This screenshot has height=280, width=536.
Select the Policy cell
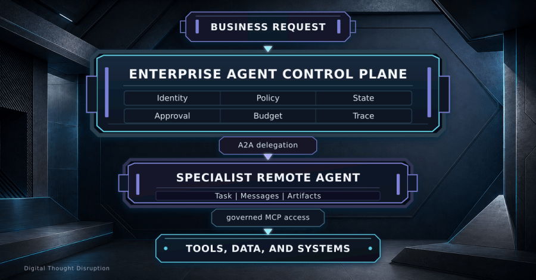point(268,98)
